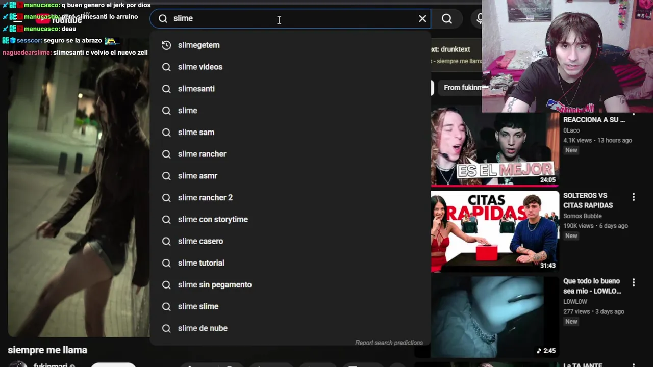653x367 pixels.
Task: Click the magnifier icon beside 'slimesanti'
Action: [166, 89]
